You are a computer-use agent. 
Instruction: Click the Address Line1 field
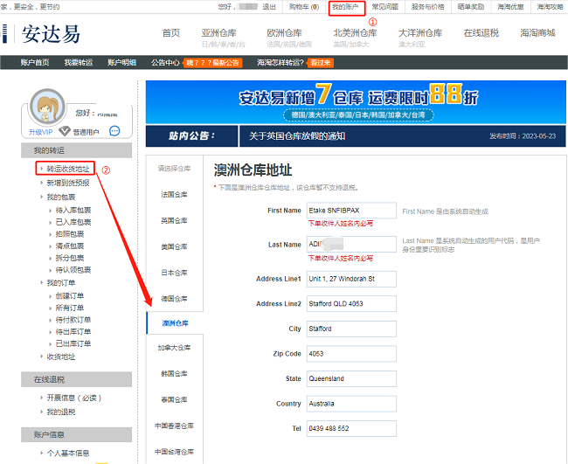[x=351, y=279]
